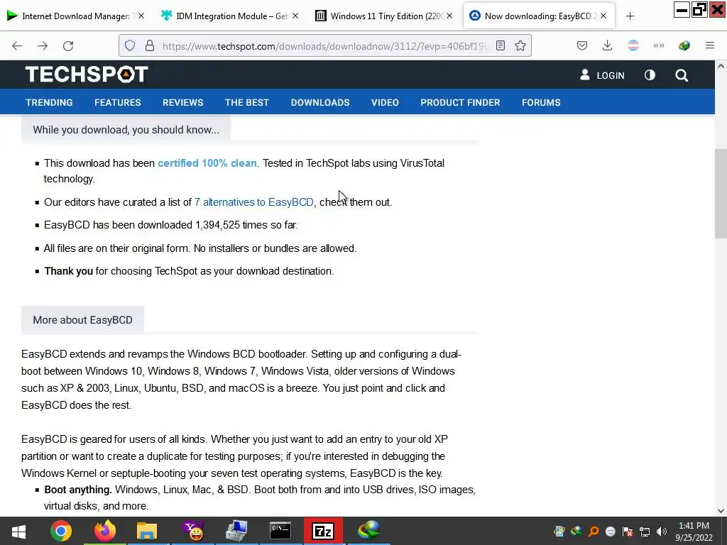Open the TRENDING nav section
The image size is (727, 545).
[49, 102]
